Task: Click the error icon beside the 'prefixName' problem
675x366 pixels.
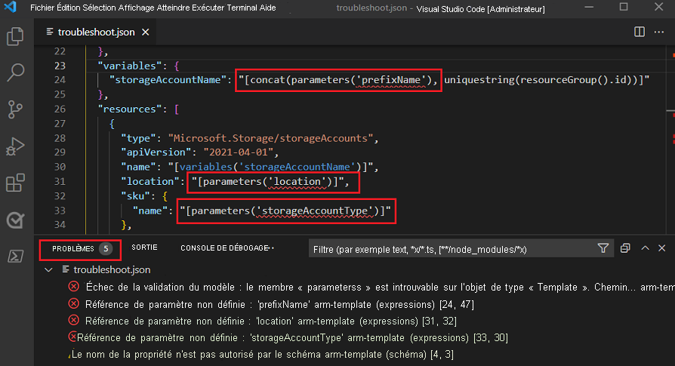Action: click(x=73, y=303)
